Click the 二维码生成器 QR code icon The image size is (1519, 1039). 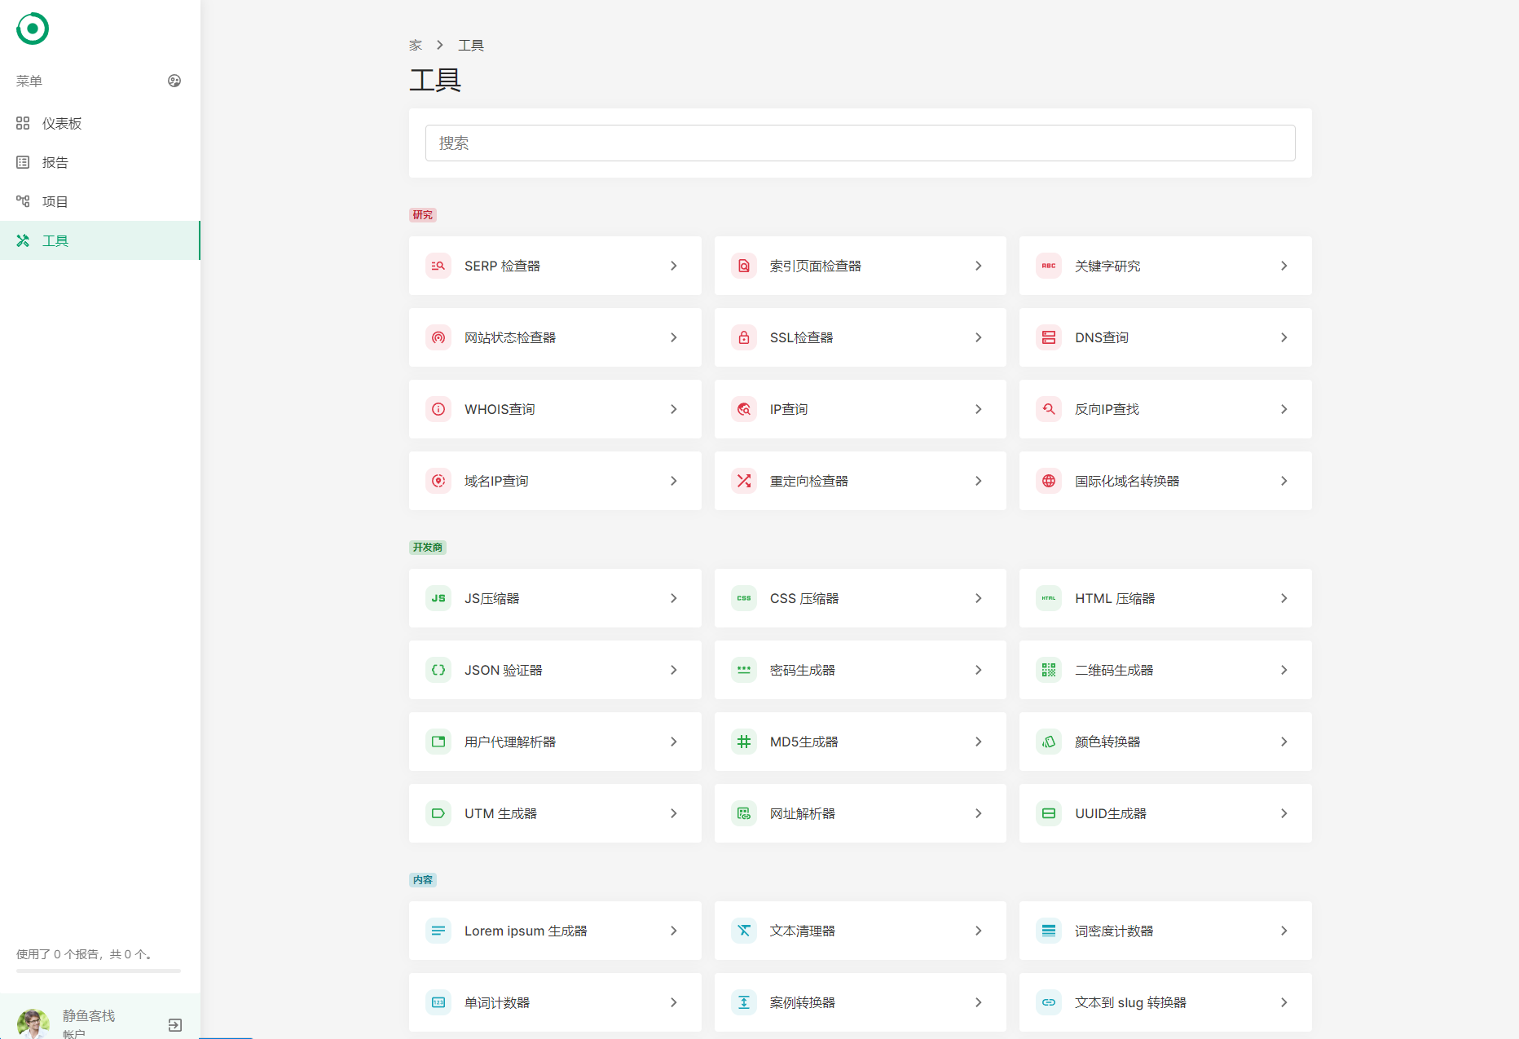pos(1049,670)
